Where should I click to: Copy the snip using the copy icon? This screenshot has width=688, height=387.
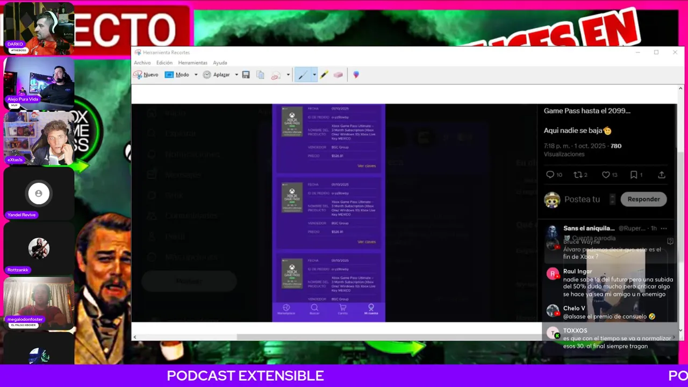[260, 75]
